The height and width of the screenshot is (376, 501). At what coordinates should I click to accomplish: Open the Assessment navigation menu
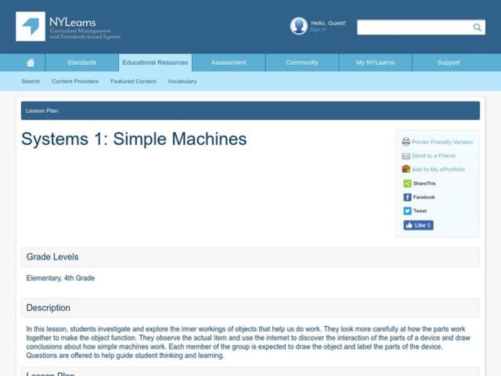228,63
